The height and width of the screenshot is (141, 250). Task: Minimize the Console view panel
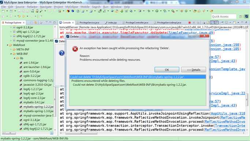[x=242, y=22]
